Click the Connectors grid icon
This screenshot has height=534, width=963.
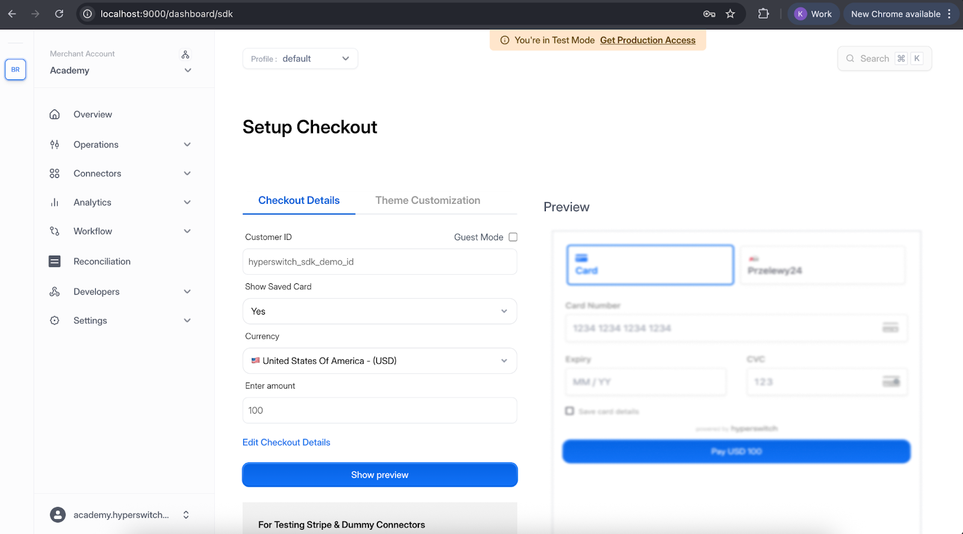(x=55, y=174)
